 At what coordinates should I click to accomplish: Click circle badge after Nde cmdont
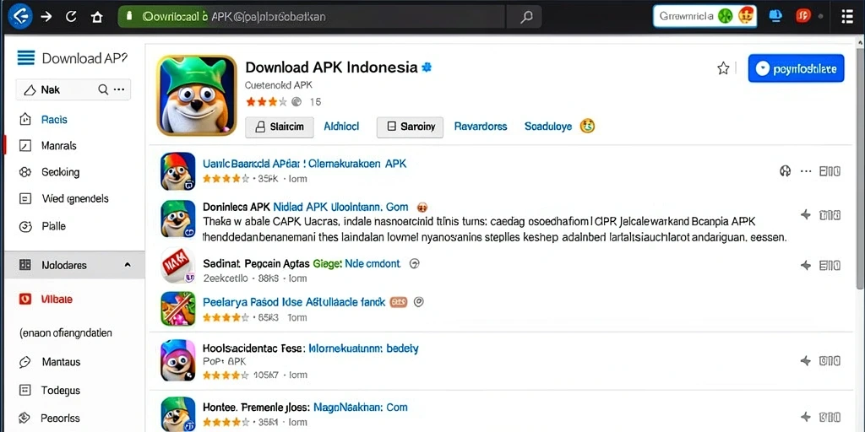coord(414,264)
